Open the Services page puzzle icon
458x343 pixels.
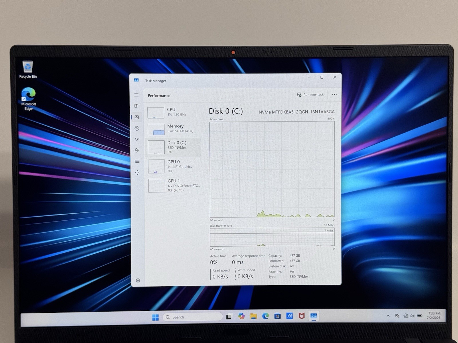click(x=137, y=173)
